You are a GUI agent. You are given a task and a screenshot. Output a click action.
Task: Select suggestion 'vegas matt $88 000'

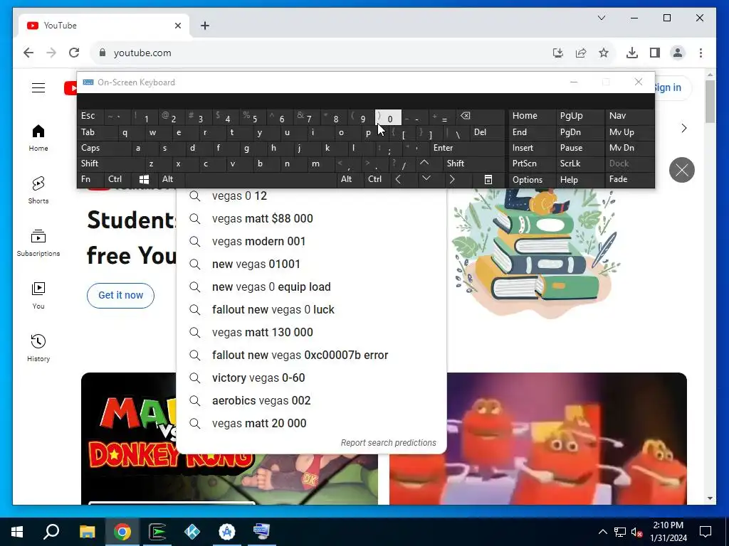(x=312, y=219)
